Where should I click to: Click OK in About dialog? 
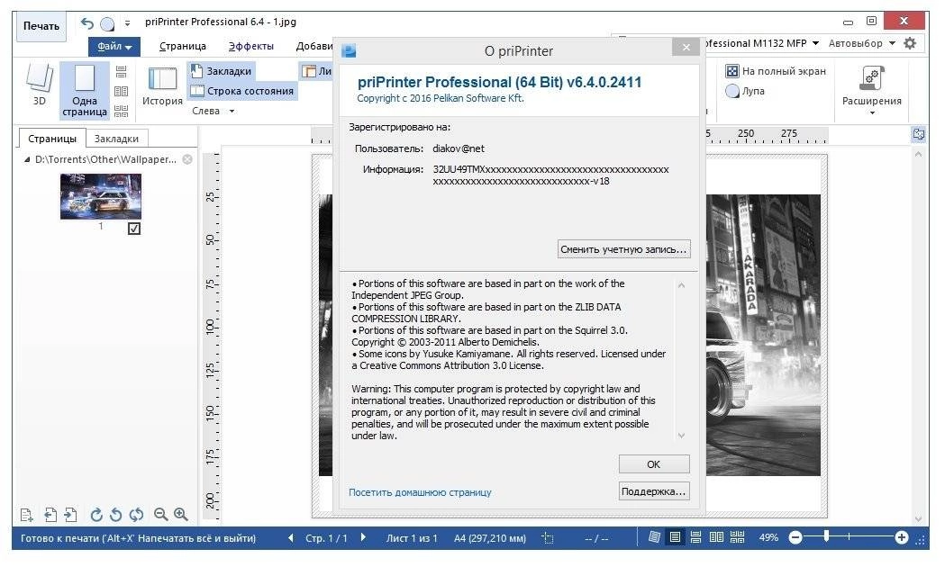pyautogui.click(x=654, y=464)
